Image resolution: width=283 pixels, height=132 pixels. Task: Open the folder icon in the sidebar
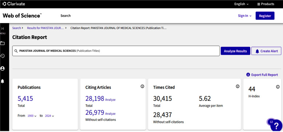point(3,43)
